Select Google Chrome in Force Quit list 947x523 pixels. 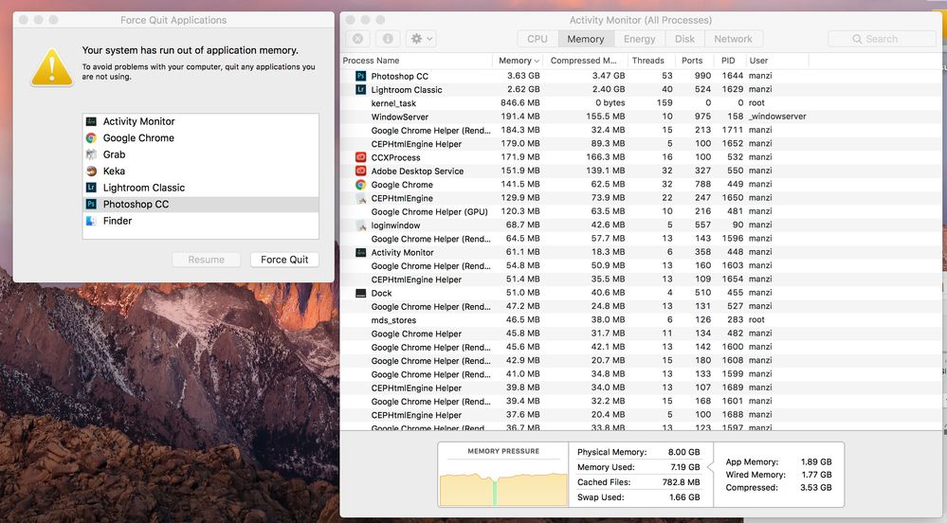201,137
